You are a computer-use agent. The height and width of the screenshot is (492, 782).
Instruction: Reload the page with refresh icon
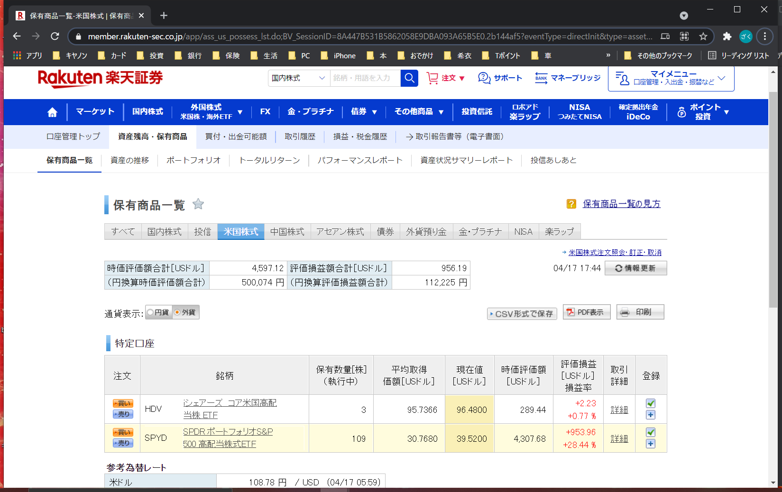55,36
